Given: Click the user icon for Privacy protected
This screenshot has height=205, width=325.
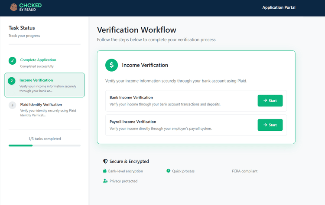Looking at the screenshot, I should coord(105,181).
